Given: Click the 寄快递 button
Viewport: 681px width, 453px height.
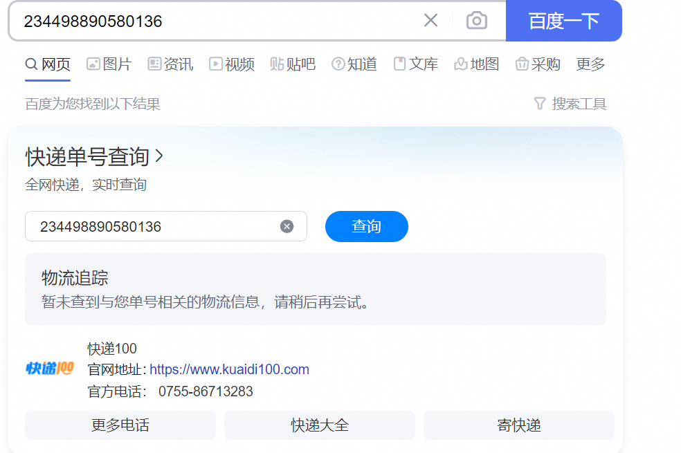Looking at the screenshot, I should coord(519,425).
